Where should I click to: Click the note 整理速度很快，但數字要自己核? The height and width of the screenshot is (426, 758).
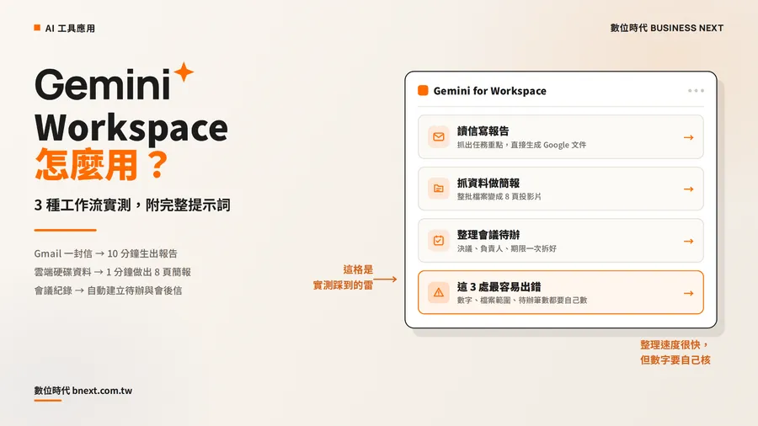[x=675, y=352]
